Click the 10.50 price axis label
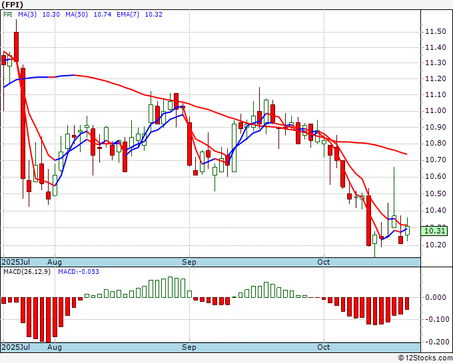This screenshot has height=363, width=453. 436,193
